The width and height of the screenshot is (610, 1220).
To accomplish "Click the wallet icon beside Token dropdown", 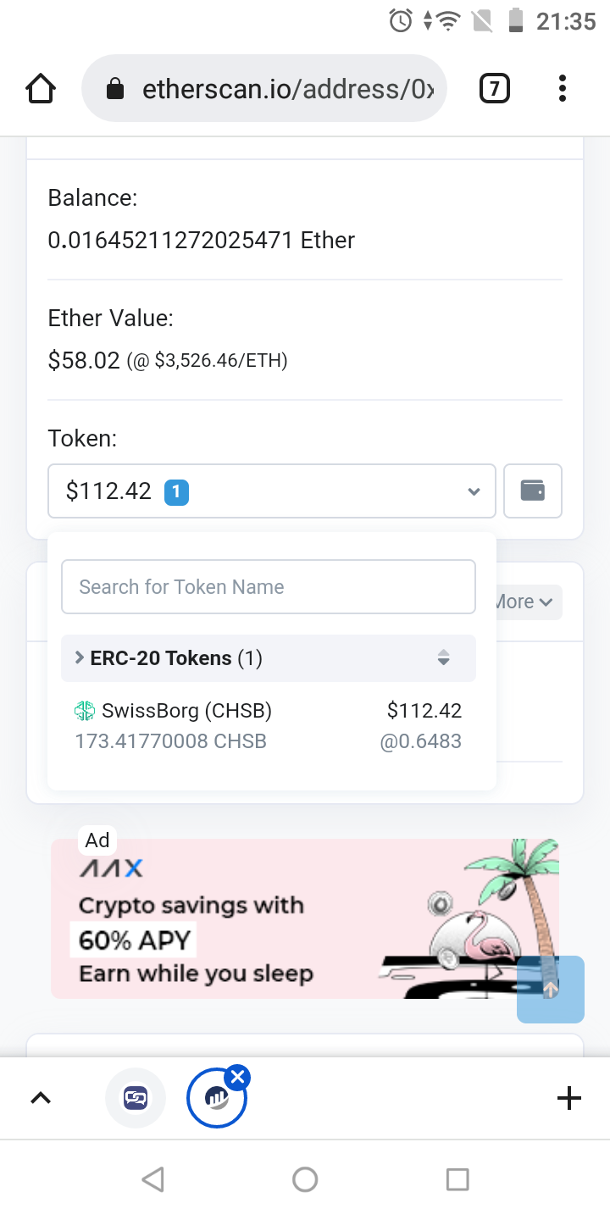I will pos(533,491).
